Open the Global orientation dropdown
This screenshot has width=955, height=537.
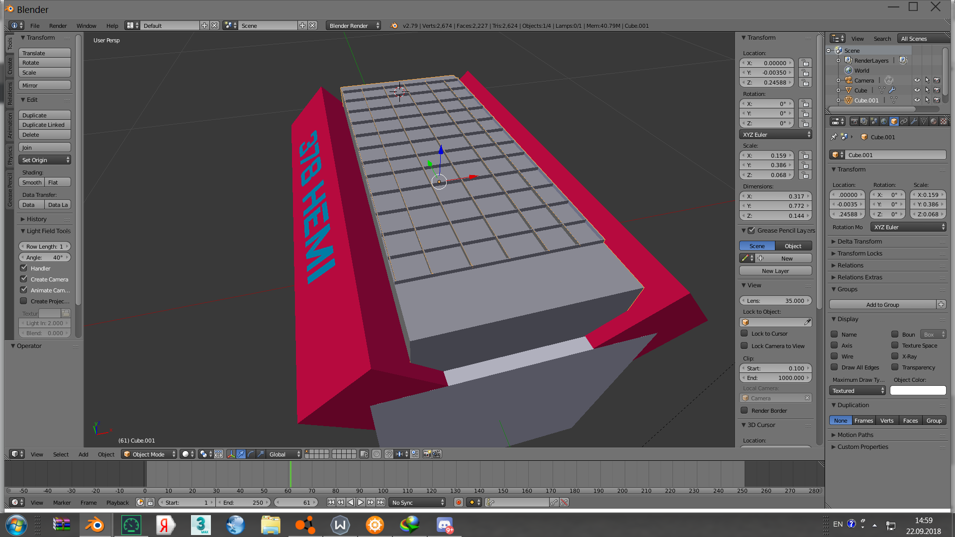(x=285, y=454)
